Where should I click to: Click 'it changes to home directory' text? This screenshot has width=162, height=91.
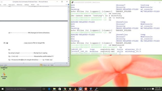point(39,33)
